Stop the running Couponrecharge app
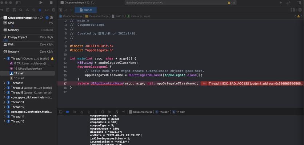304x145 pixels. pos(51,3)
